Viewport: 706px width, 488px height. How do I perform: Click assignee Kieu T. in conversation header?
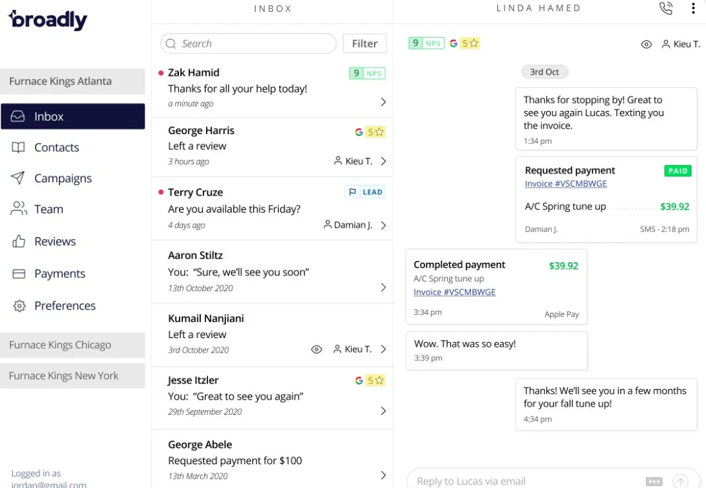pos(681,44)
